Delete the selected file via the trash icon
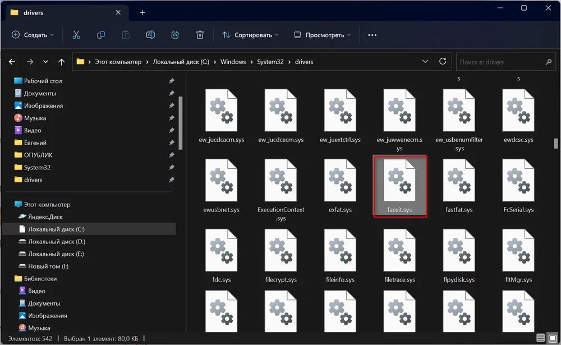This screenshot has width=561, height=345. (200, 34)
